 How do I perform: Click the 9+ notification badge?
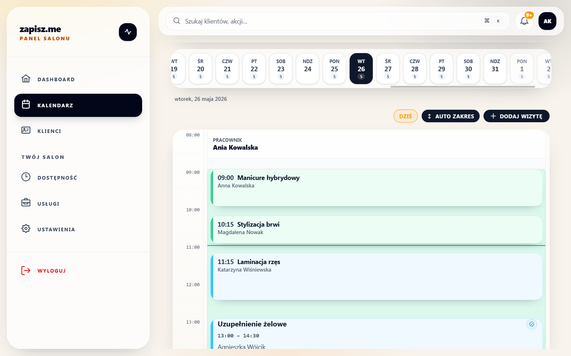(529, 15)
